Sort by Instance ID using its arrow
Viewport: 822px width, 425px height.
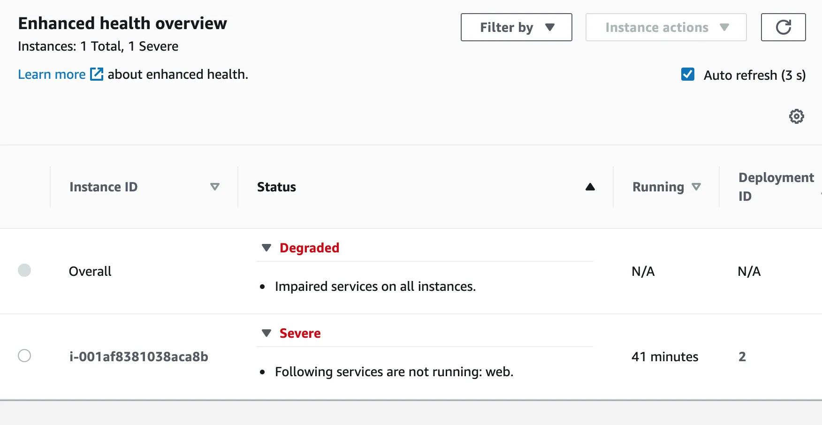tap(215, 187)
